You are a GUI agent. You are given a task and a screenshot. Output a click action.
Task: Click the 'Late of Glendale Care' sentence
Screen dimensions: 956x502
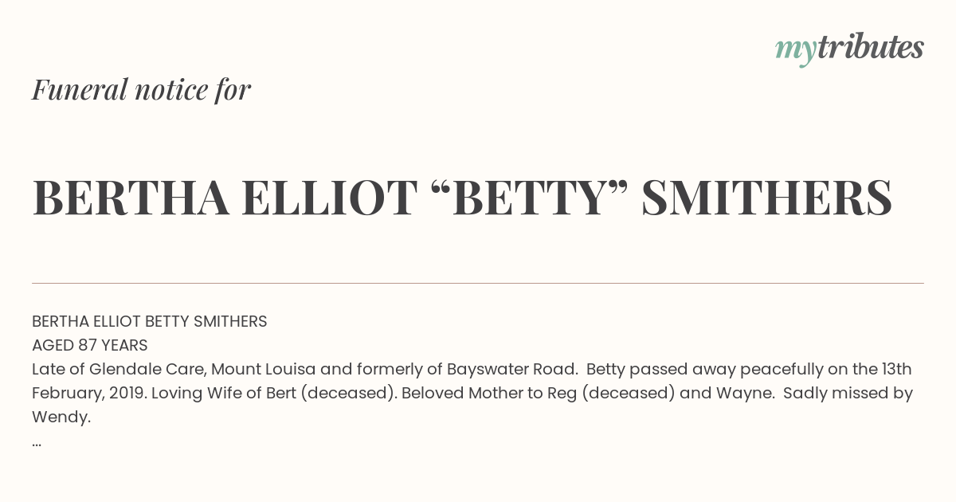tap(304, 370)
